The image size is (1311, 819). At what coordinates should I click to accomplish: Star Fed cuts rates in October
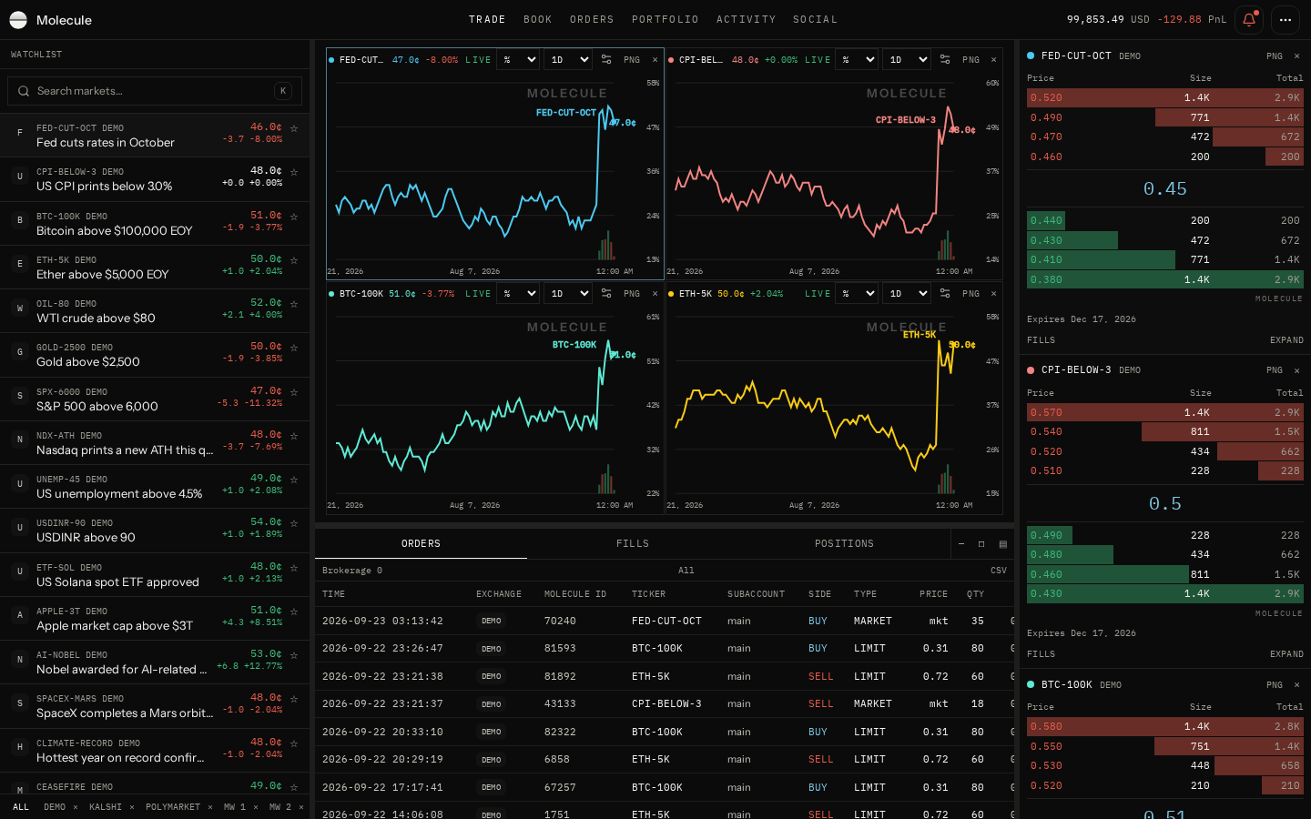[294, 128]
